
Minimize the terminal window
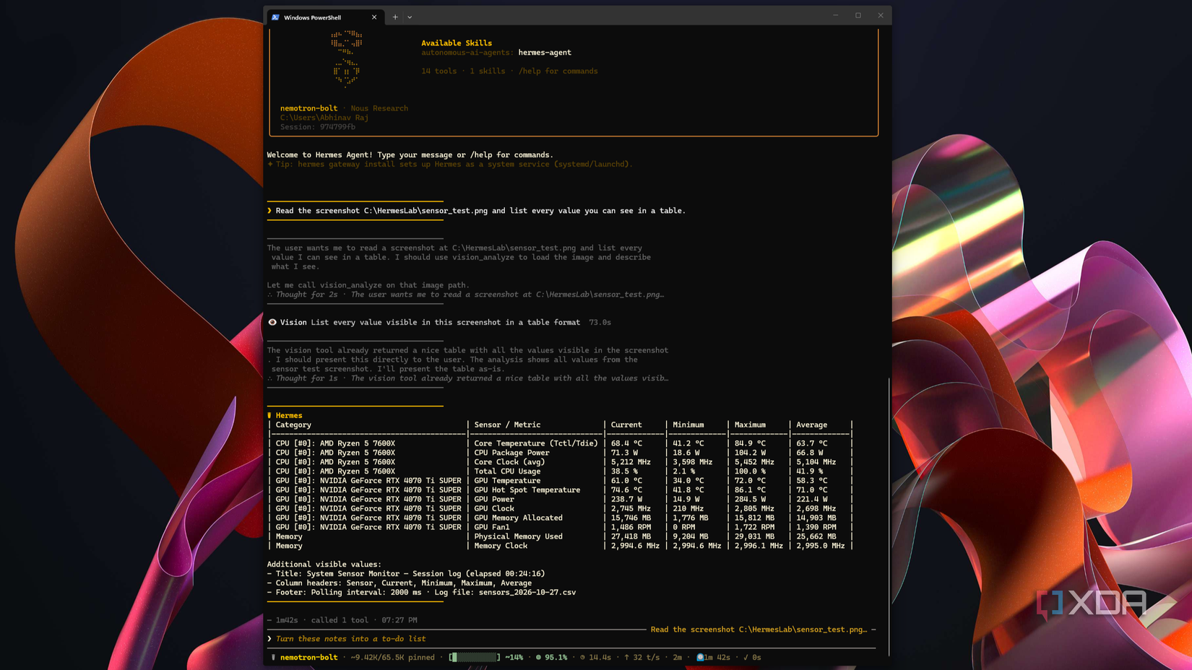[836, 15]
